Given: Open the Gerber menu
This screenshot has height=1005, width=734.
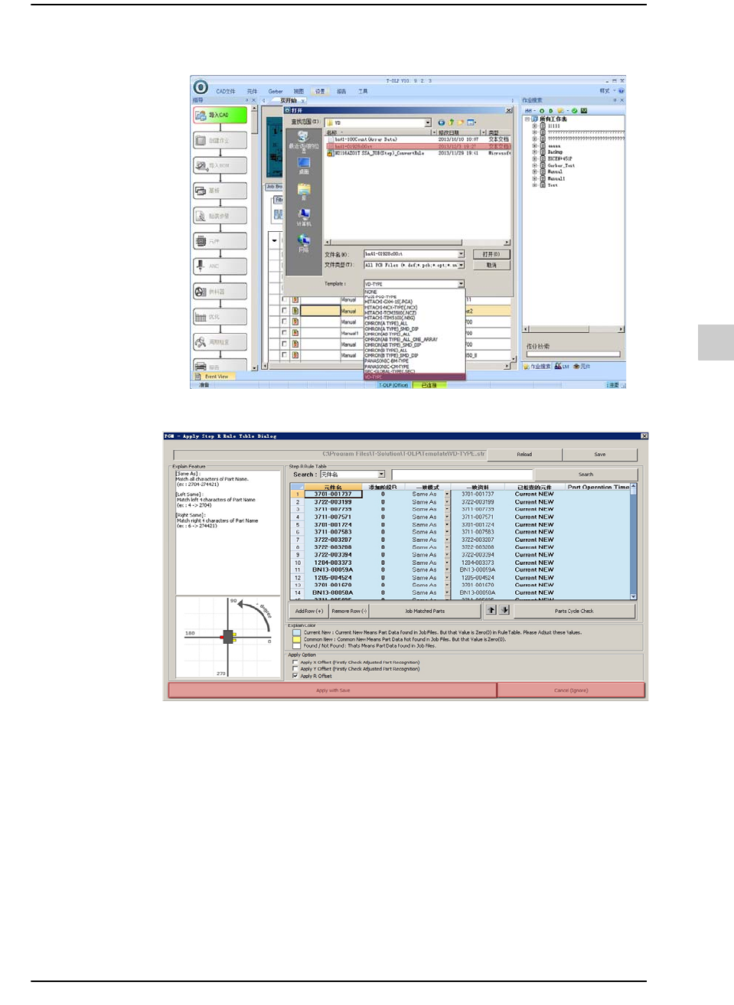Looking at the screenshot, I should (276, 91).
